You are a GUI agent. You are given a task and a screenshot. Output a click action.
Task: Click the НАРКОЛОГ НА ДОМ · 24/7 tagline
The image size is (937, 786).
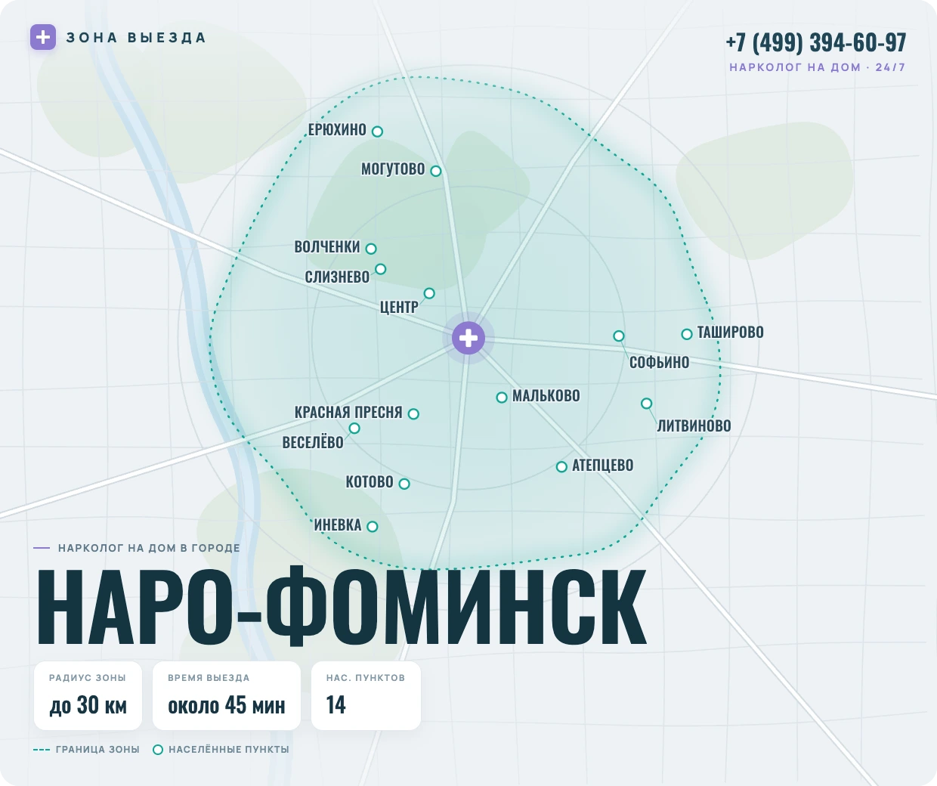point(818,67)
